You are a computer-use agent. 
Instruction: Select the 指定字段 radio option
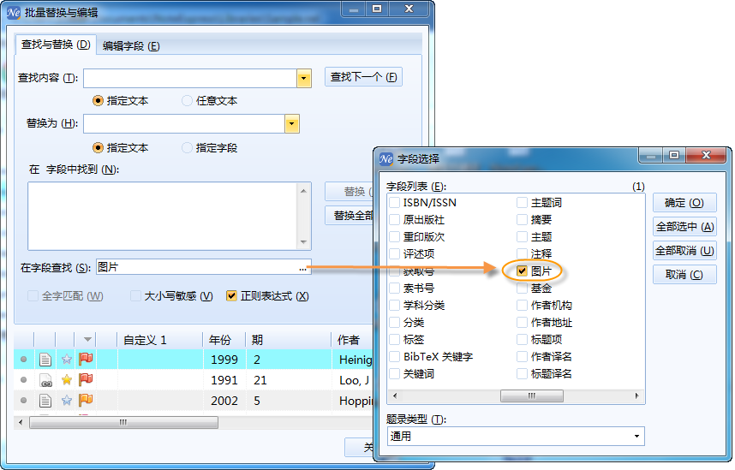(187, 148)
